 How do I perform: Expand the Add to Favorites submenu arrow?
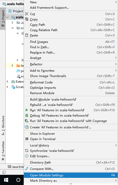coord(116,70)
